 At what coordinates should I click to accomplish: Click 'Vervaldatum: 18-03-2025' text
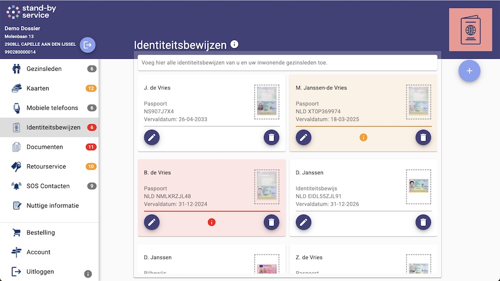pos(327,119)
